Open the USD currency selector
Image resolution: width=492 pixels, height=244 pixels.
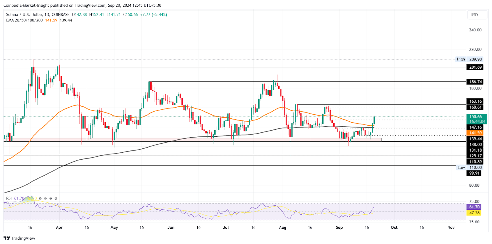pyautogui.click(x=477, y=15)
